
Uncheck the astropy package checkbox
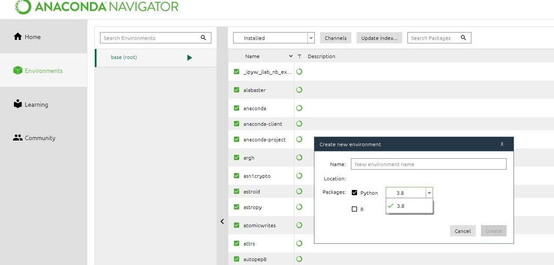pyautogui.click(x=237, y=207)
